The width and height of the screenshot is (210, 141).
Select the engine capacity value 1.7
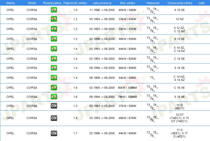[x=75, y=133]
